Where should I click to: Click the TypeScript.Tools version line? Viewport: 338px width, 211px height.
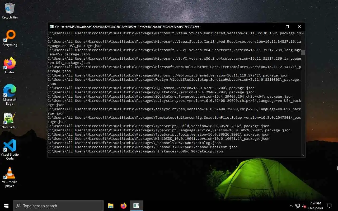(x=158, y=135)
